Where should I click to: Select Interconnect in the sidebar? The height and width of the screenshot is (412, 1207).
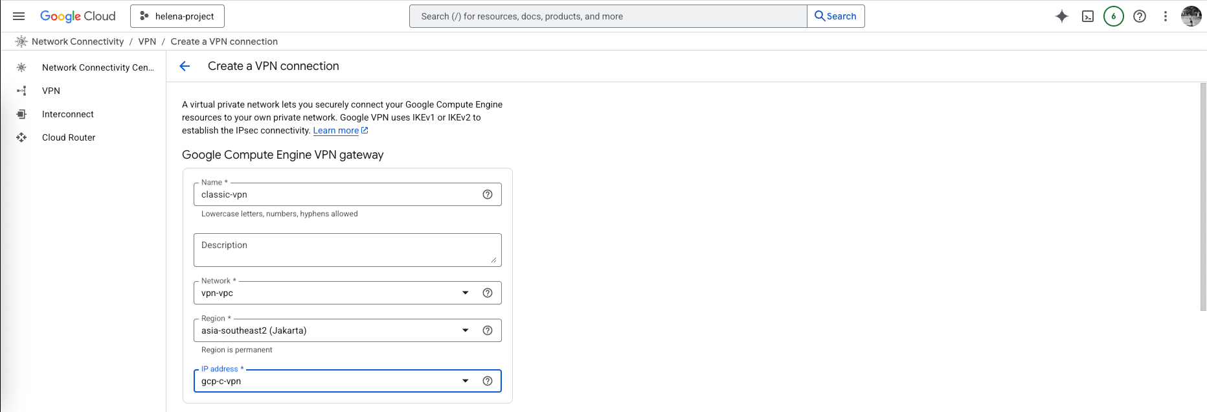click(68, 114)
